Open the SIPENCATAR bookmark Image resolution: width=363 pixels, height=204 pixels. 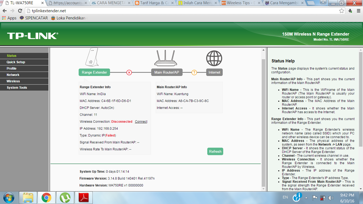pyautogui.click(x=34, y=18)
